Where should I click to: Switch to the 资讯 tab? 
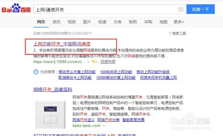click(56, 22)
